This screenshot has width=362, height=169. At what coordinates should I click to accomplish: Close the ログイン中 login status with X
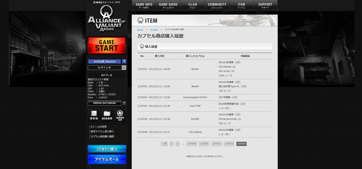124,68
